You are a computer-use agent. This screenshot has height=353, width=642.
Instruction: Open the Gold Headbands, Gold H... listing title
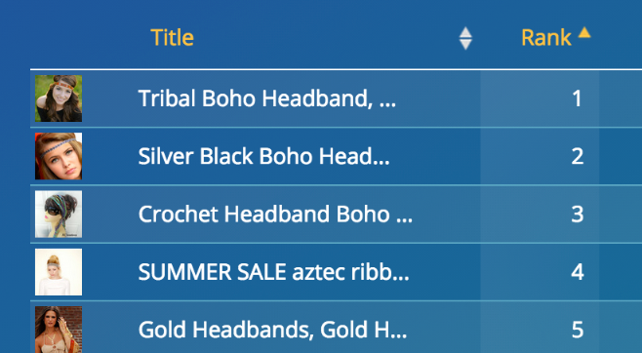(272, 331)
